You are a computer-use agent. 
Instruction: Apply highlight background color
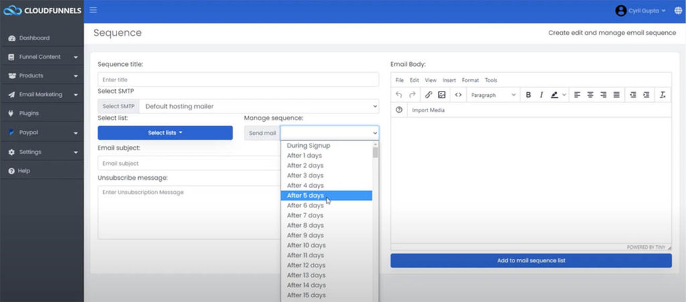[554, 95]
